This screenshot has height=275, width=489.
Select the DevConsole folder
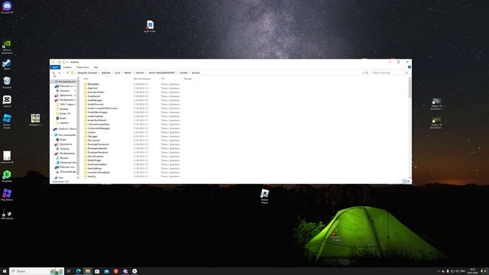[x=93, y=141]
